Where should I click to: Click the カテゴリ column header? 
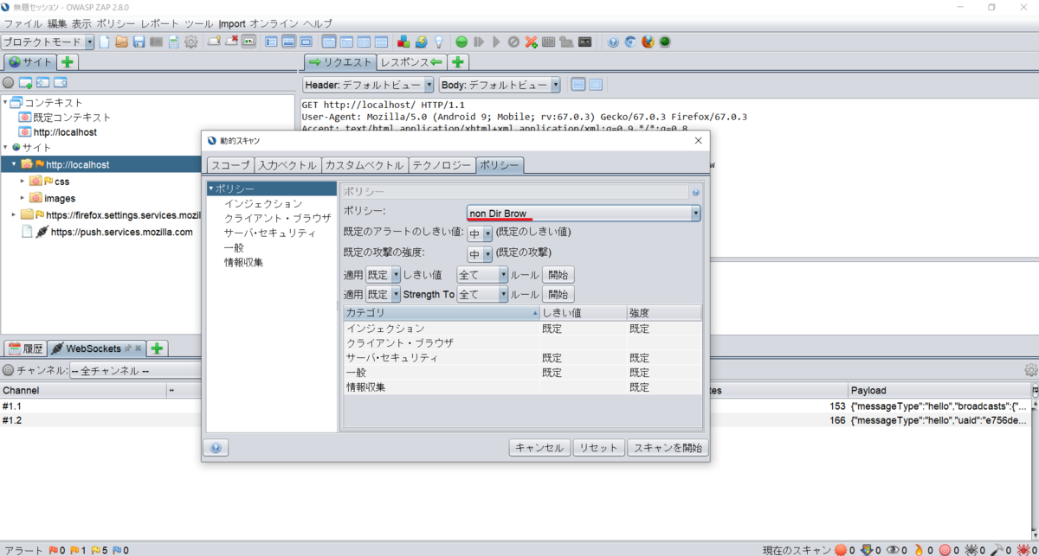point(441,312)
